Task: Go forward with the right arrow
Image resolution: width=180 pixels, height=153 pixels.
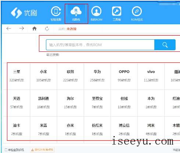Action: coord(22,29)
